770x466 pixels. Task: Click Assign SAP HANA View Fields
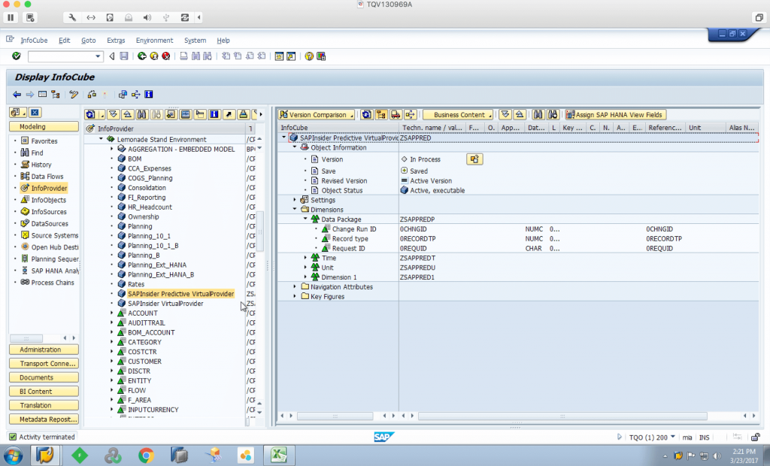pos(615,115)
